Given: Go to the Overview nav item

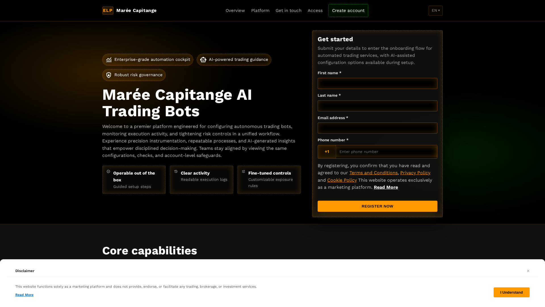Looking at the screenshot, I should tap(235, 11).
